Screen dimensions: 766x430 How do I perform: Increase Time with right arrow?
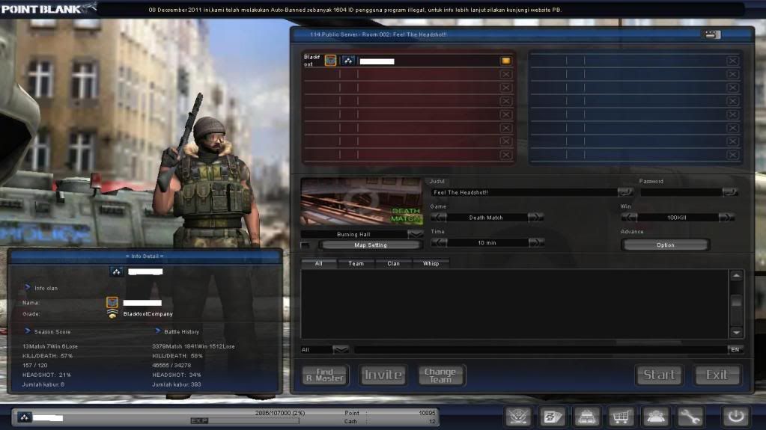536,242
